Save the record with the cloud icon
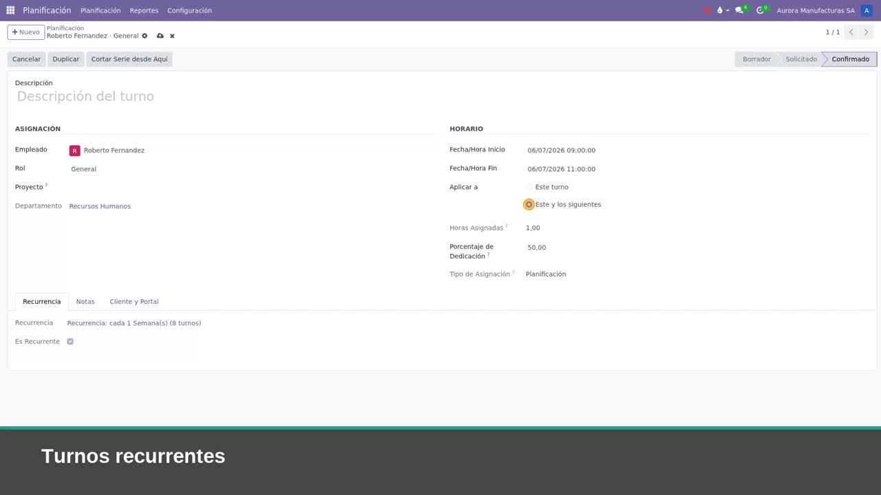The width and height of the screenshot is (881, 495). coord(160,36)
